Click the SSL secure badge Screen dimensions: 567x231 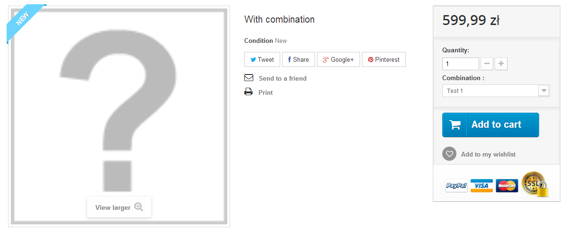pyautogui.click(x=534, y=184)
